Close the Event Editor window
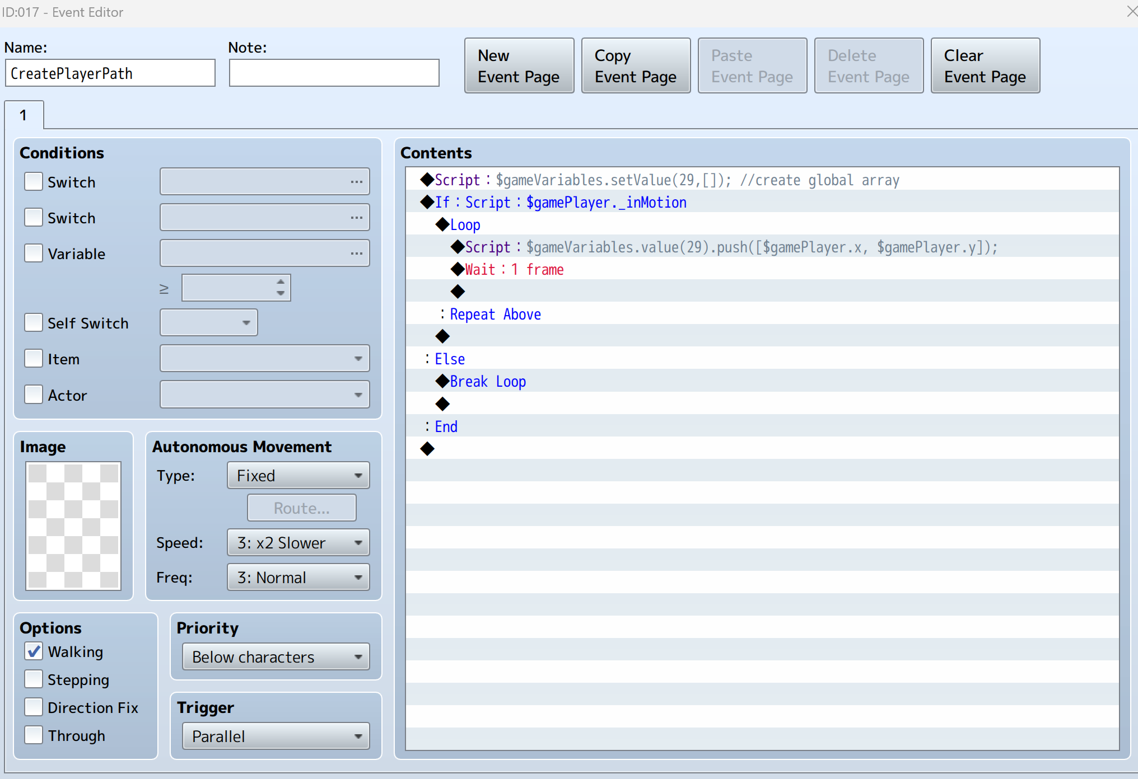The image size is (1138, 779). tap(1132, 11)
